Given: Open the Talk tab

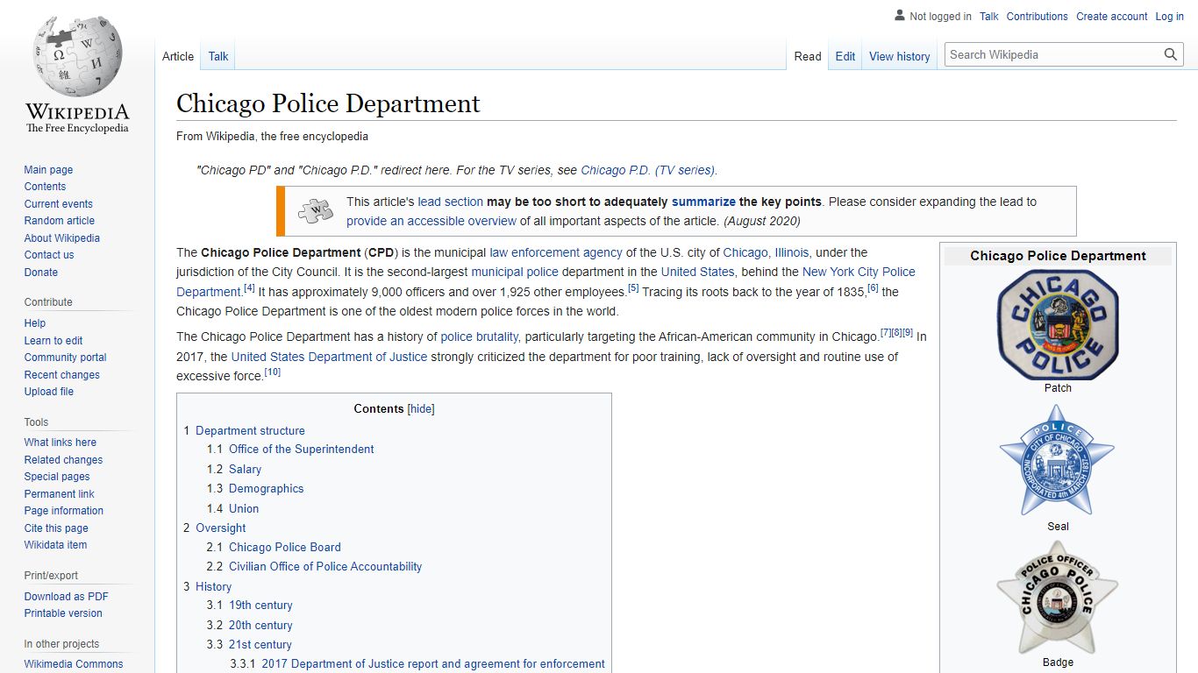Looking at the screenshot, I should (218, 56).
